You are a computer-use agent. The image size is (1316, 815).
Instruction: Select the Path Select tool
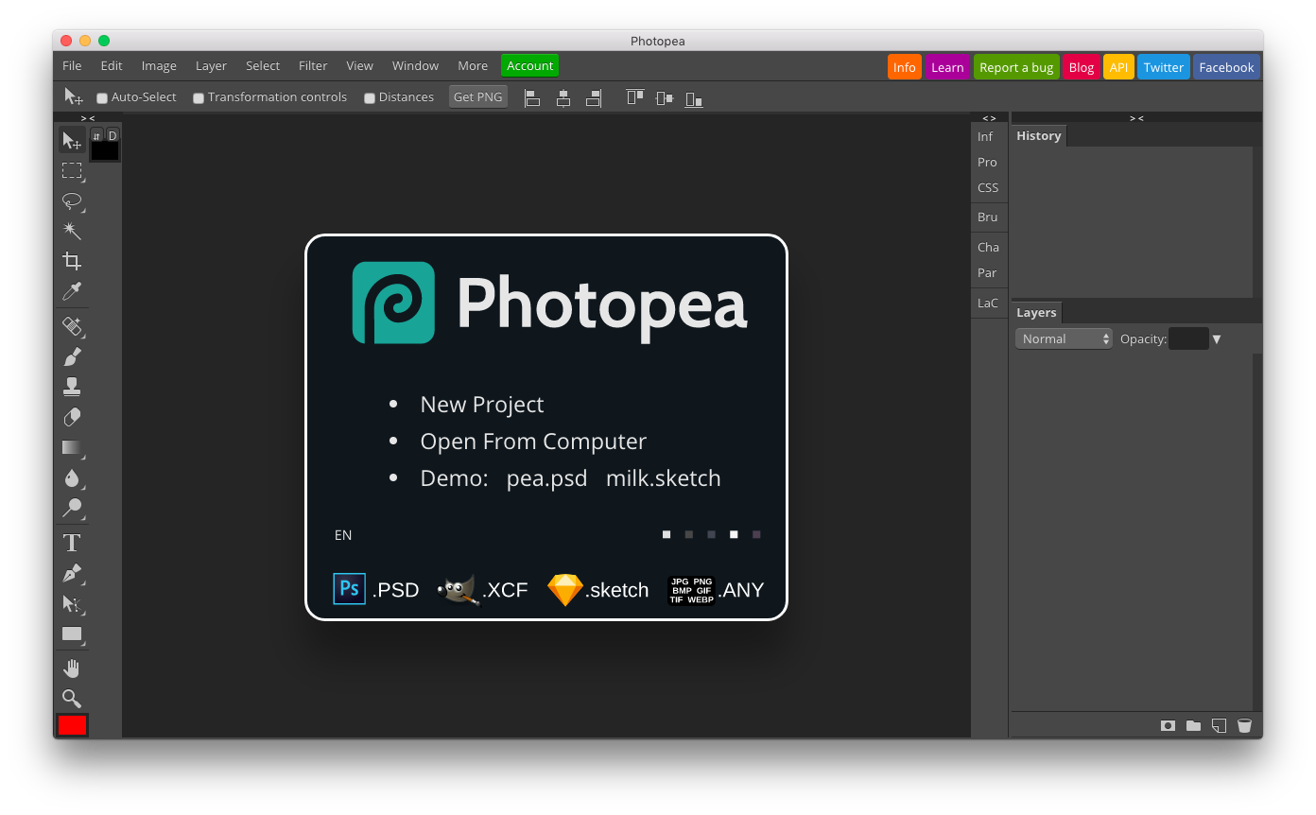pyautogui.click(x=72, y=603)
